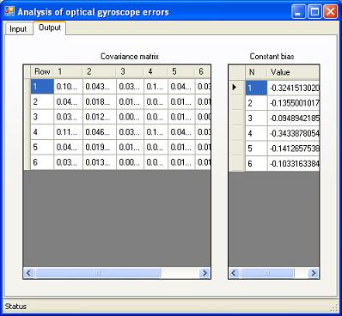Select Constant bias value -0.1412657538
This screenshot has width=342, height=316.
pos(293,149)
